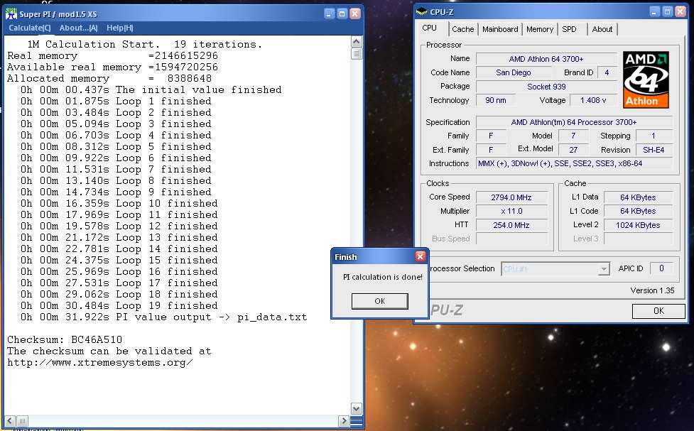Click the AMD Athlon 64 logo image
Image resolution: width=694 pixels, height=431 pixels.
646,80
